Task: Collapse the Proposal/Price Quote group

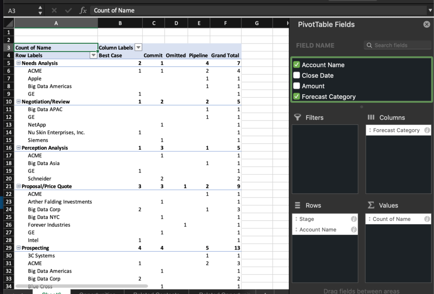Action: [18, 186]
